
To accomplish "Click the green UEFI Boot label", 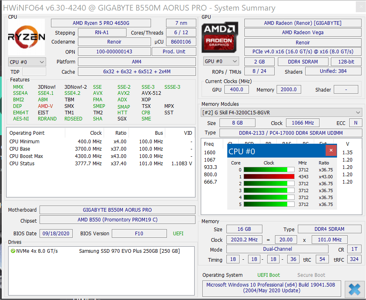I will click(x=268, y=275).
